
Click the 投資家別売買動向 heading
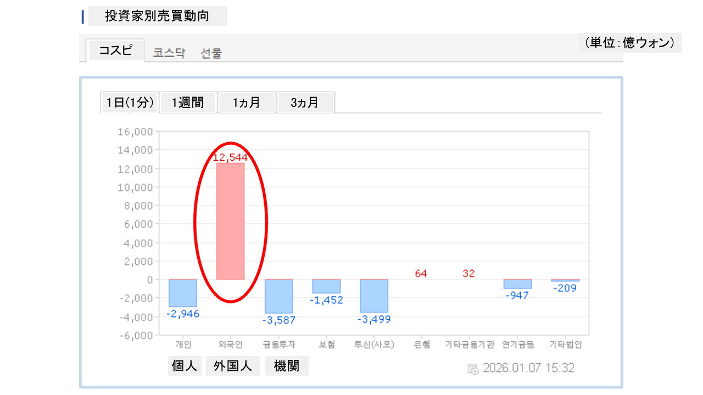[157, 16]
